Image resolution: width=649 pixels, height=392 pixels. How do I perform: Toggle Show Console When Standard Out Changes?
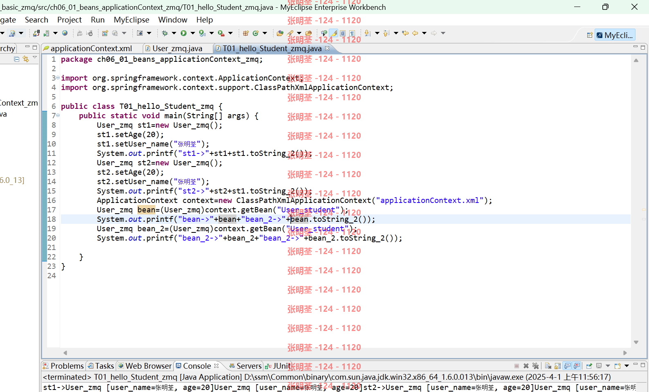[x=567, y=366]
